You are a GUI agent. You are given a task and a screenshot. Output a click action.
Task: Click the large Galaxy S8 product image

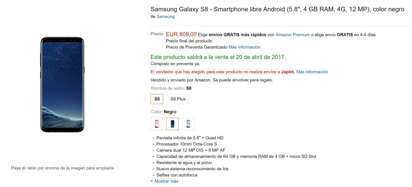click(x=62, y=85)
